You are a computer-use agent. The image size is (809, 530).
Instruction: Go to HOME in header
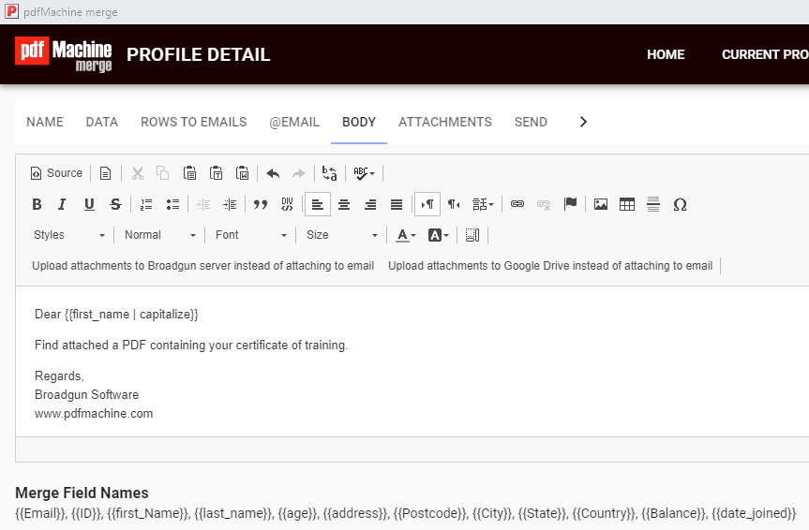(666, 54)
